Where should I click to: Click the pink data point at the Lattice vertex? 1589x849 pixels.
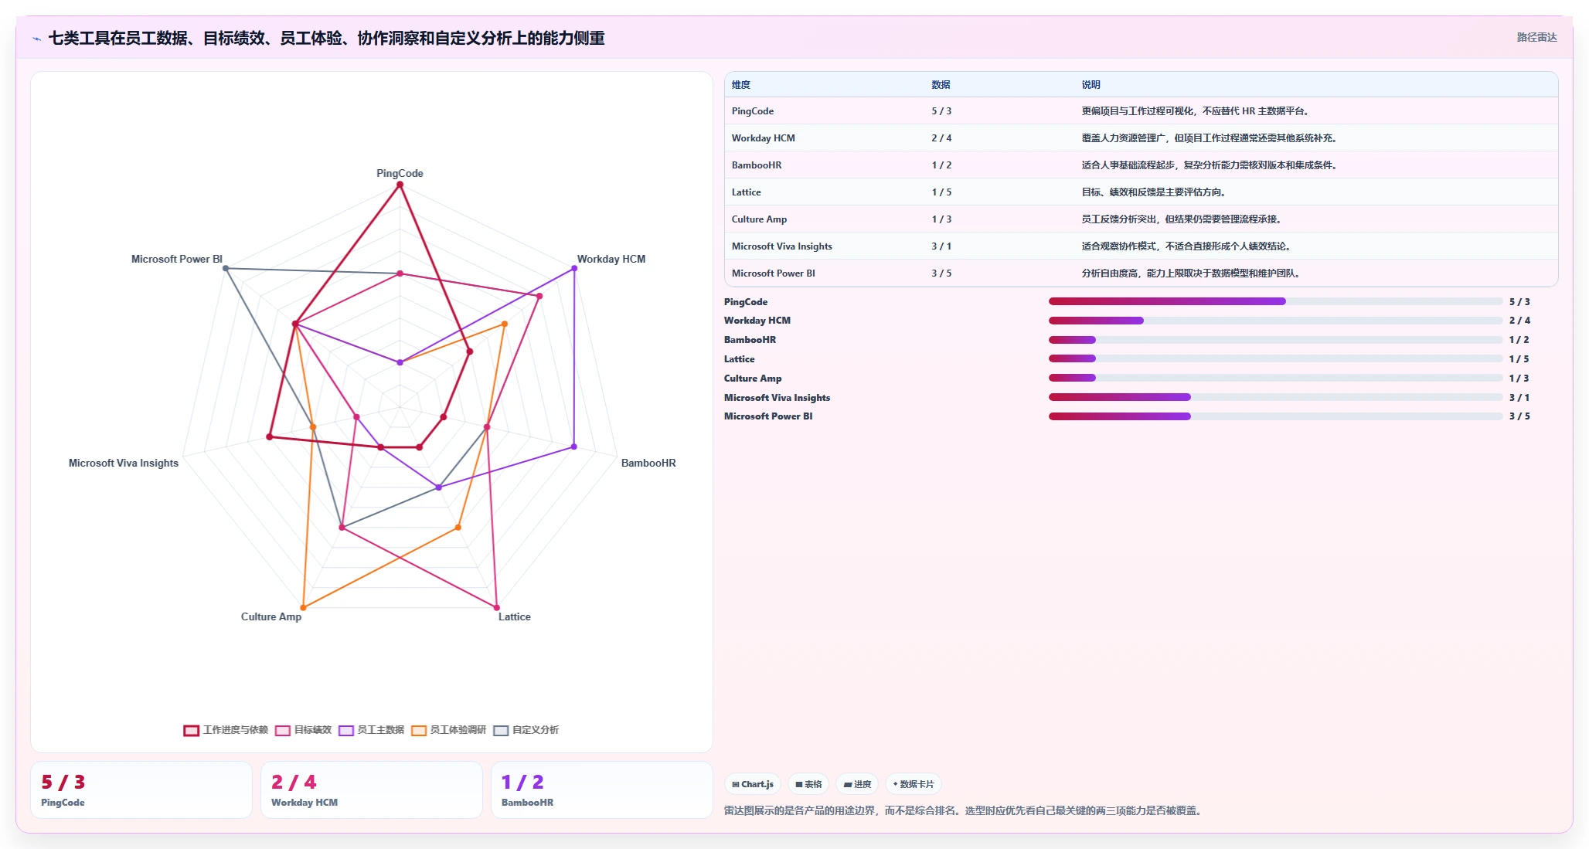pos(497,608)
